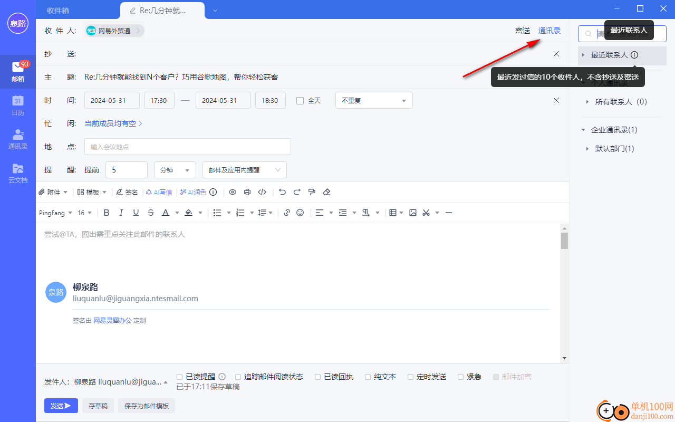Open the tab list dropdown chevron
Screen dimensions: 675x422
pos(215,10)
